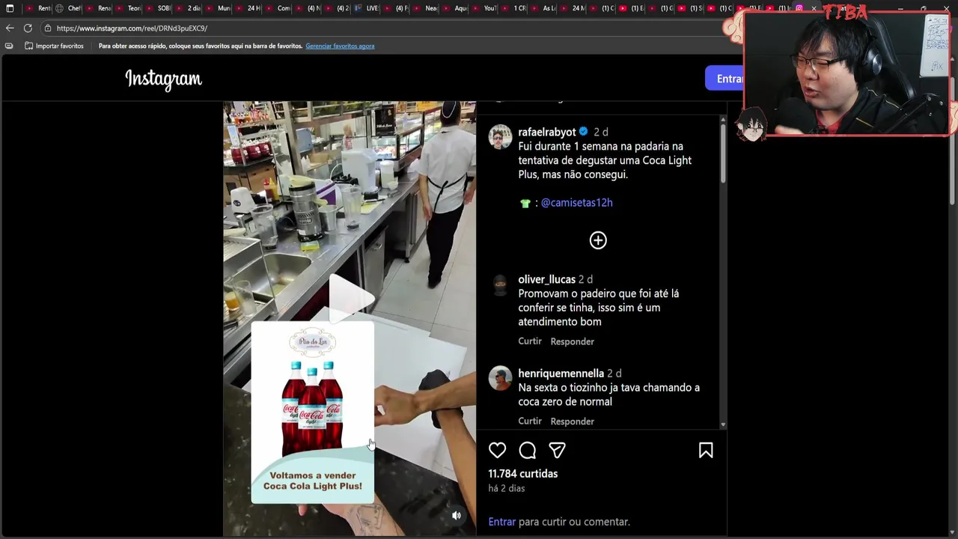This screenshot has width=958, height=539.
Task: Share the reel with the paper plane icon
Action: tap(557, 450)
